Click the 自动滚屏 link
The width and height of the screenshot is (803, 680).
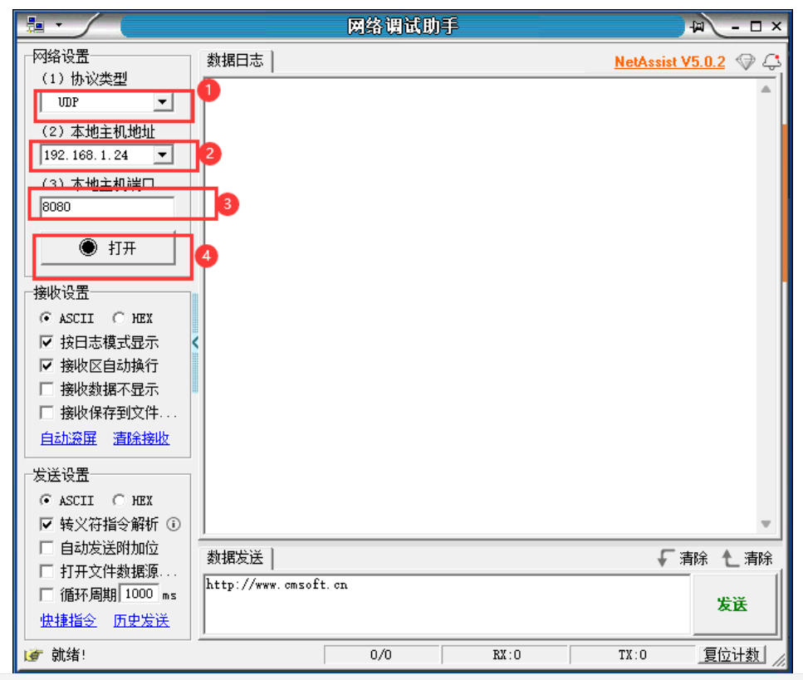pyautogui.click(x=69, y=438)
